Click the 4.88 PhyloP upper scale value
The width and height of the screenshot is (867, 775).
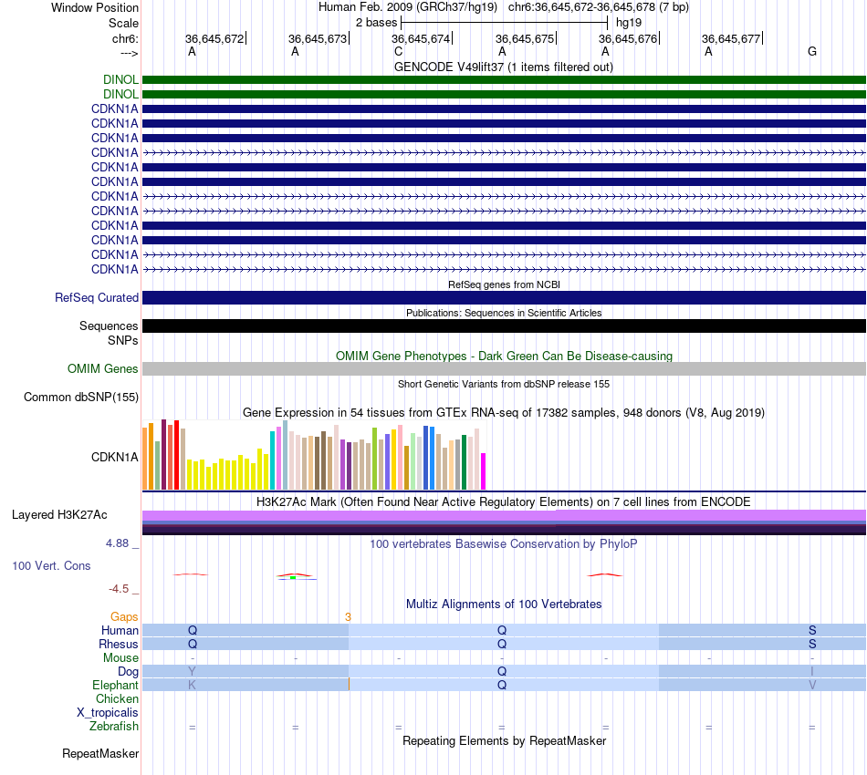tap(117, 543)
